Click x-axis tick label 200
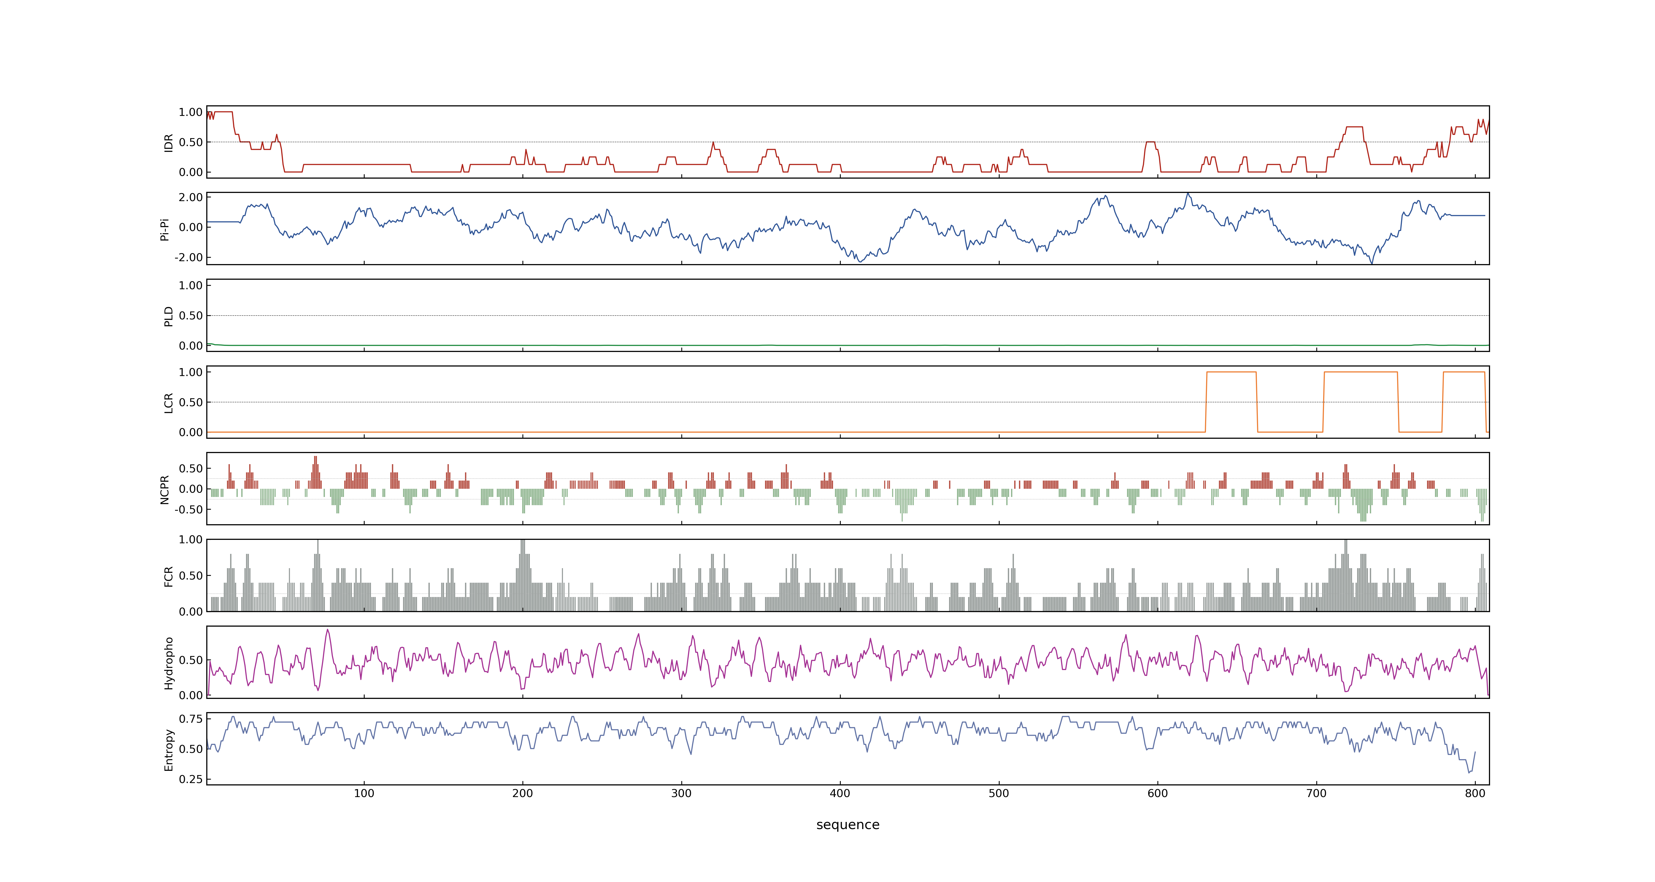 (x=522, y=793)
